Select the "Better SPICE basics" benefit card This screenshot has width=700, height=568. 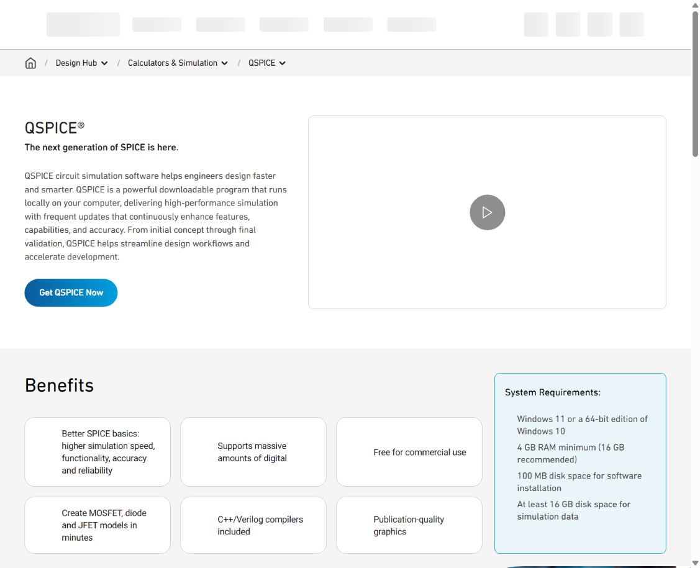[x=98, y=451]
